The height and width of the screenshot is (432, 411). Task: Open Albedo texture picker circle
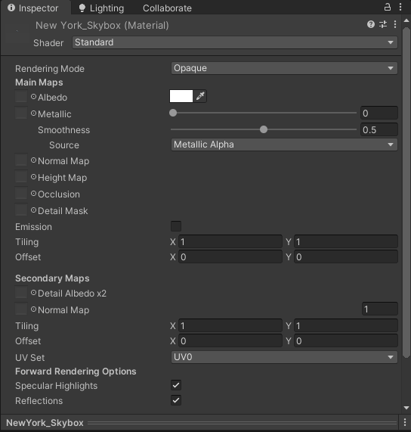33,97
